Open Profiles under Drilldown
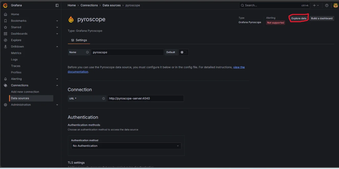This screenshot has height=169, width=339. pyautogui.click(x=16, y=72)
